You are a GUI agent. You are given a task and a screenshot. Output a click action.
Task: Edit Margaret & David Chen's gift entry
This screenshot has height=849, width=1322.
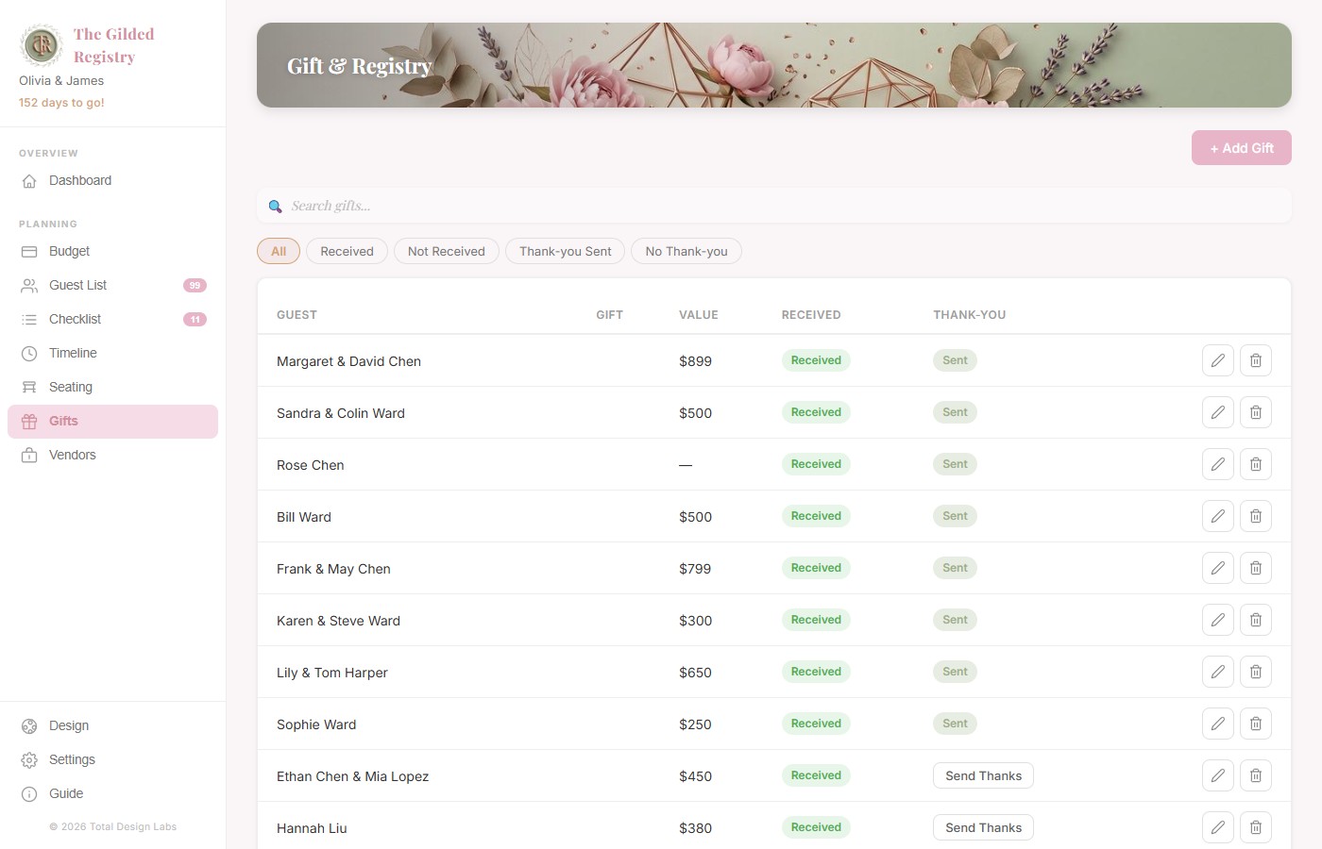click(x=1218, y=360)
